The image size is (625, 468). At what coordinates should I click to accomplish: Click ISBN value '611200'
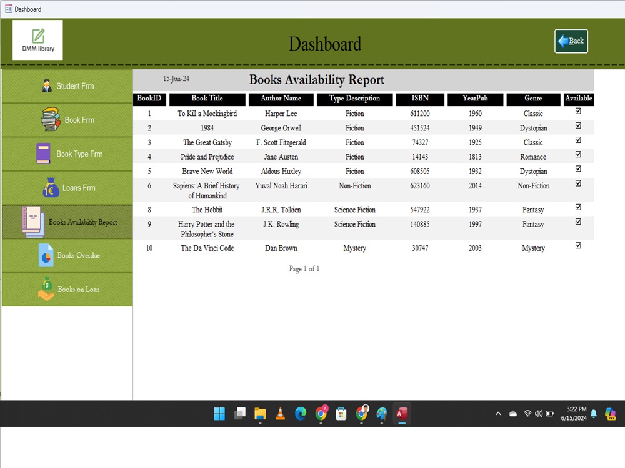point(420,114)
